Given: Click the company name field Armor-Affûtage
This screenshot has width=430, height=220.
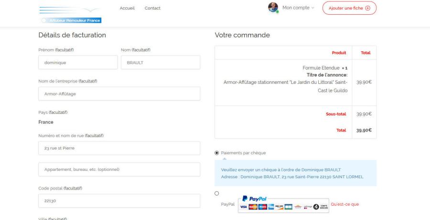Looking at the screenshot, I should 119,93.
